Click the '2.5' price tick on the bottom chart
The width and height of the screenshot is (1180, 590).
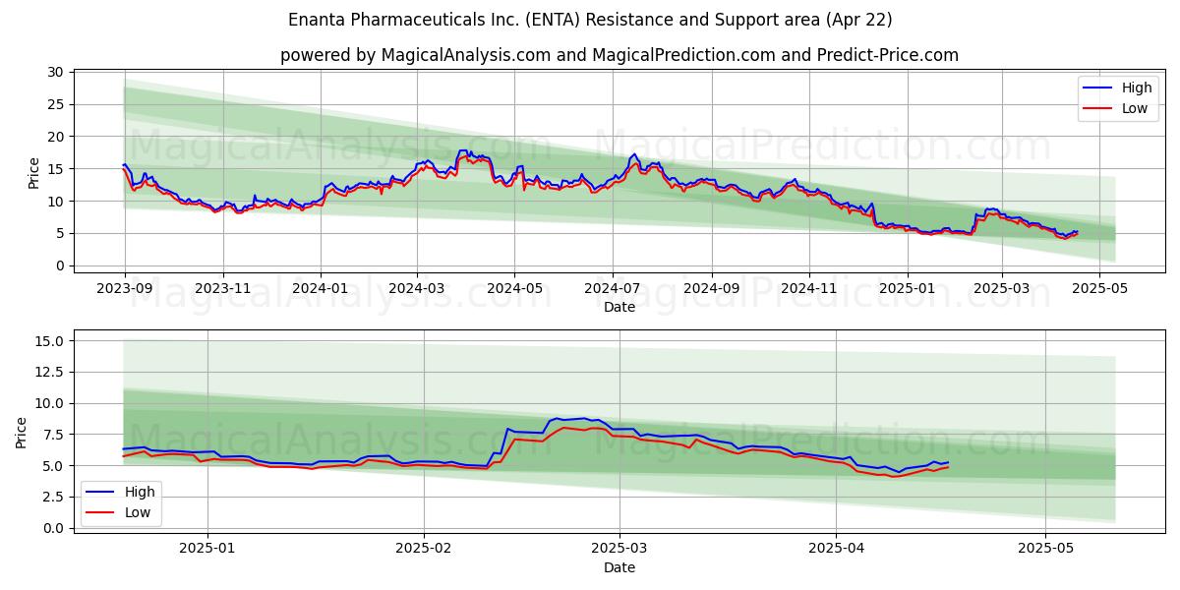[x=53, y=498]
